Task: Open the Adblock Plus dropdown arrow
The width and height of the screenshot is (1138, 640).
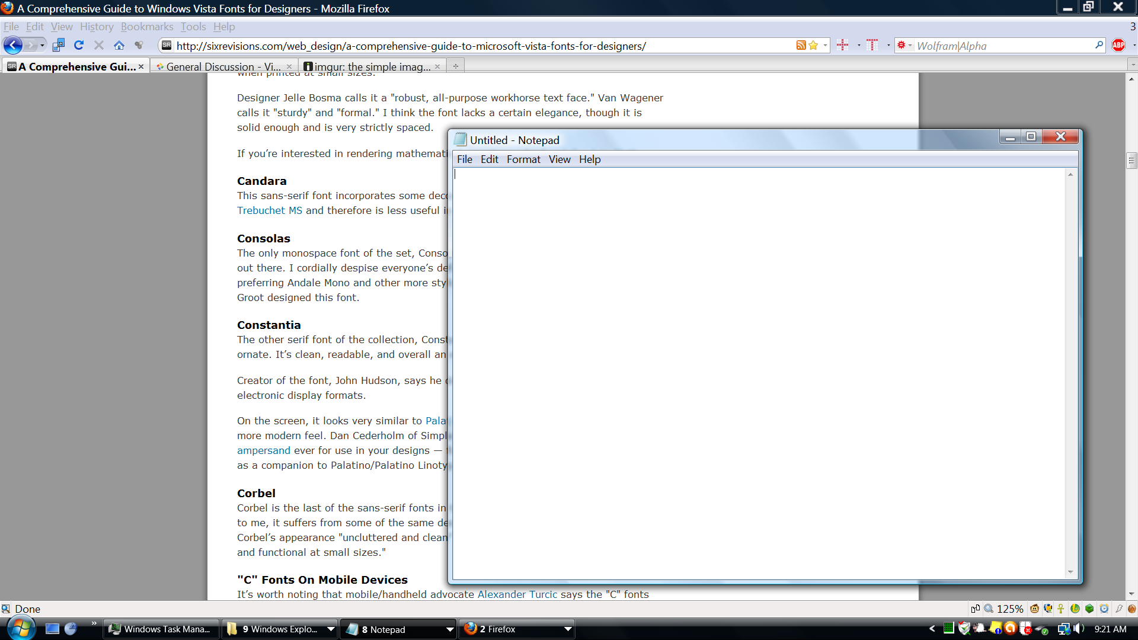Action: [x=1134, y=46]
